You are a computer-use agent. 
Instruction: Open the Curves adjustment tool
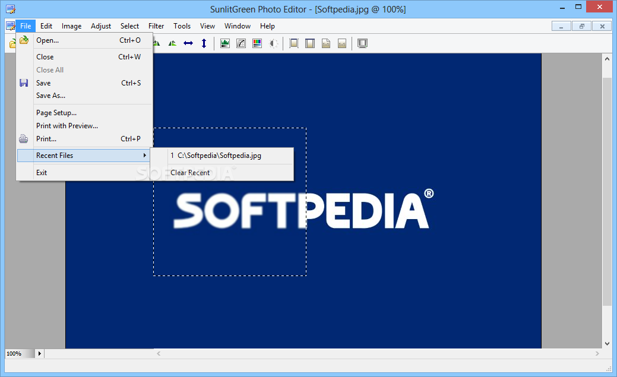[x=241, y=43]
